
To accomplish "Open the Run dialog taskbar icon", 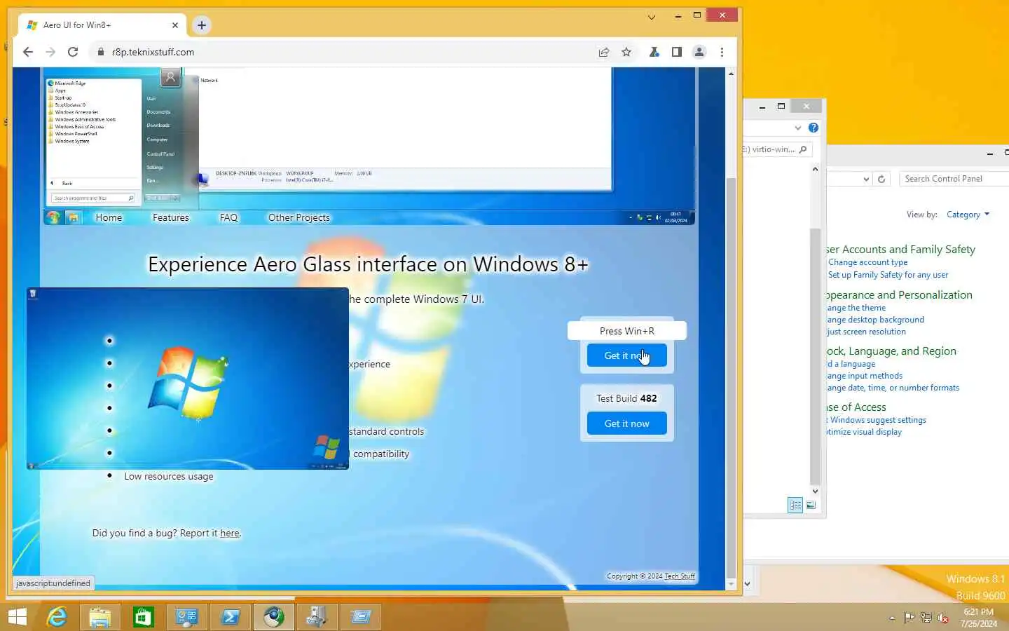I will pyautogui.click(x=361, y=617).
